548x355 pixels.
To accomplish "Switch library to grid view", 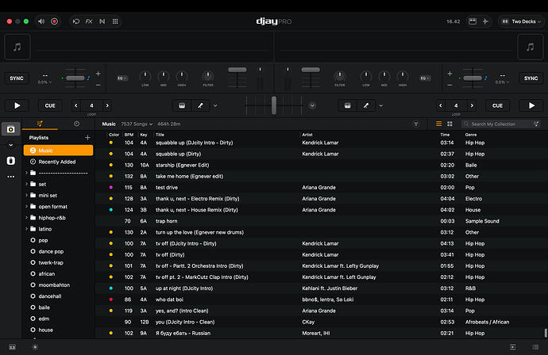I will point(450,124).
